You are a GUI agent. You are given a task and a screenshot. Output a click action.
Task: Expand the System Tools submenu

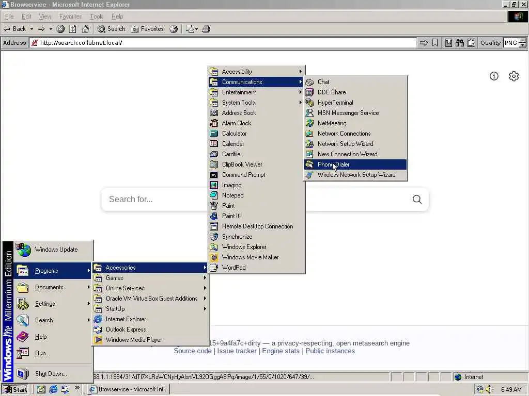pos(256,103)
